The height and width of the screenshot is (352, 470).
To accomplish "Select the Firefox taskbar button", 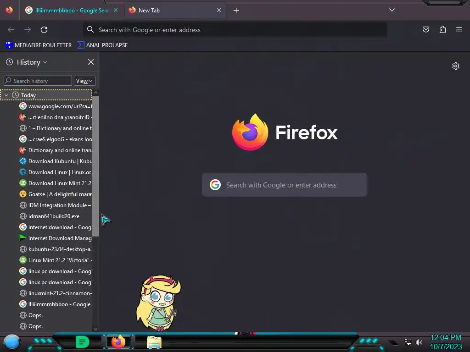I will [118, 342].
